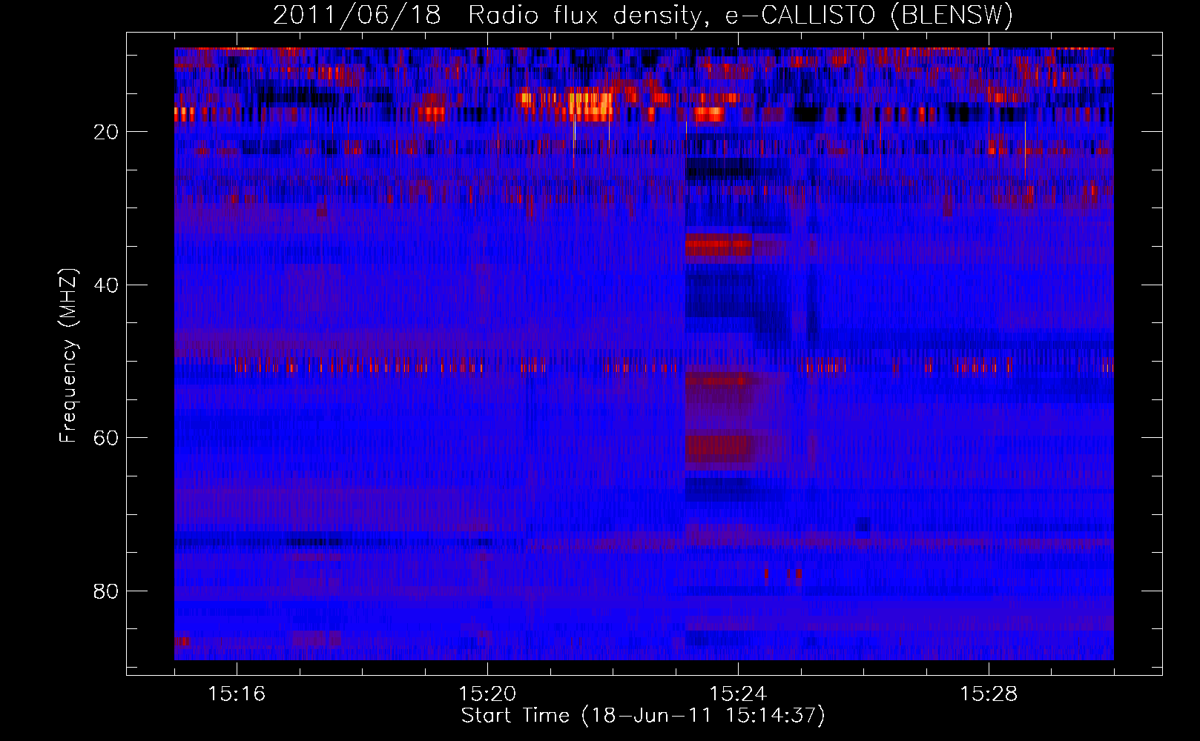
Task: Click the 40 frequency tick label
Action: coord(107,285)
